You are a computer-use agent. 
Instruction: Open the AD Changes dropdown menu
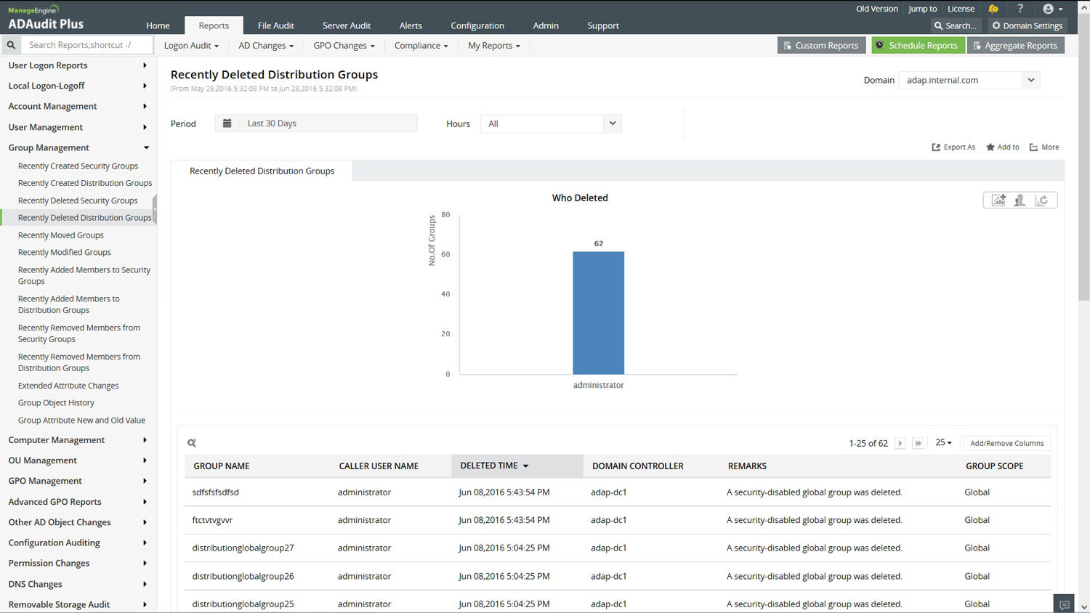(x=266, y=46)
